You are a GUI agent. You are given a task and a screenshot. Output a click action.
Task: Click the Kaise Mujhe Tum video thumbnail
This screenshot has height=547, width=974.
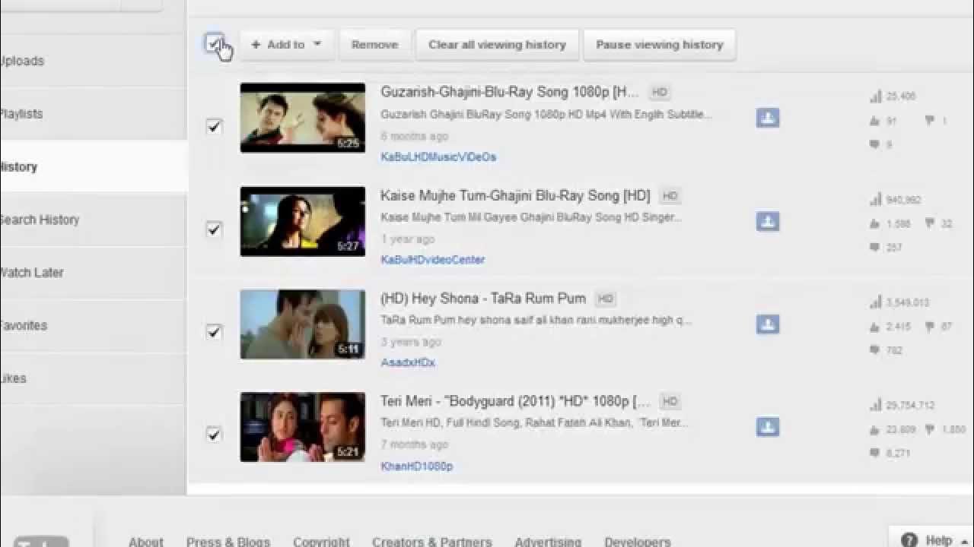click(303, 221)
